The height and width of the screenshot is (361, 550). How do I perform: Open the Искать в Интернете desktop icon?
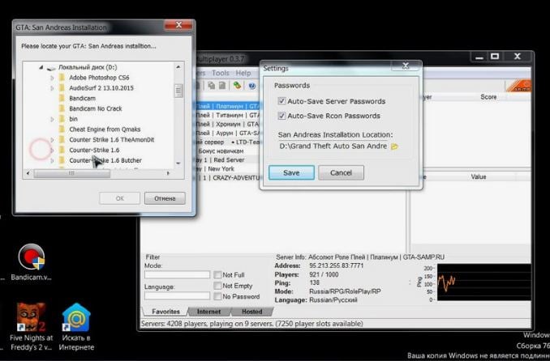pyautogui.click(x=76, y=327)
